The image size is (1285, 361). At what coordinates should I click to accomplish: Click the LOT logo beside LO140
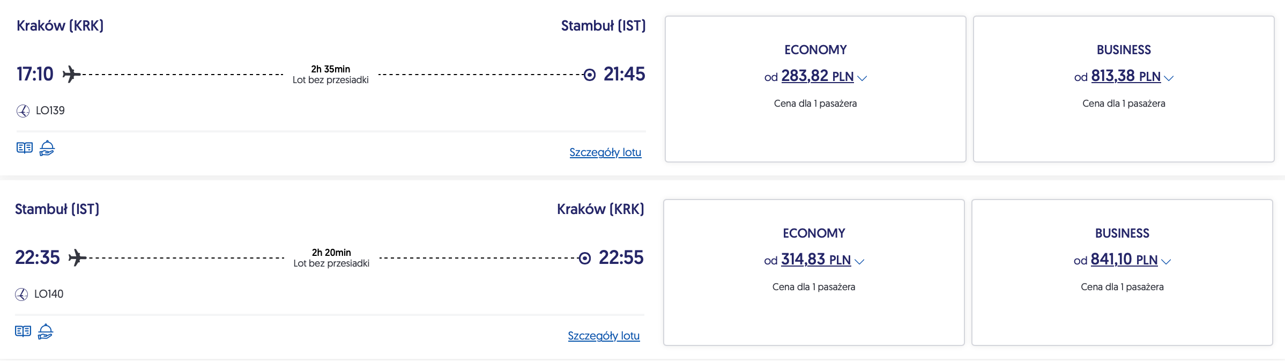(21, 294)
